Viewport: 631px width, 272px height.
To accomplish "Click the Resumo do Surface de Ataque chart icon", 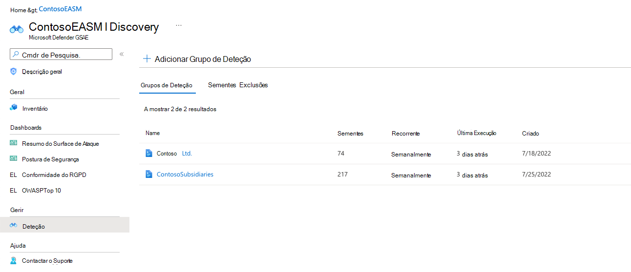I will pos(14,143).
